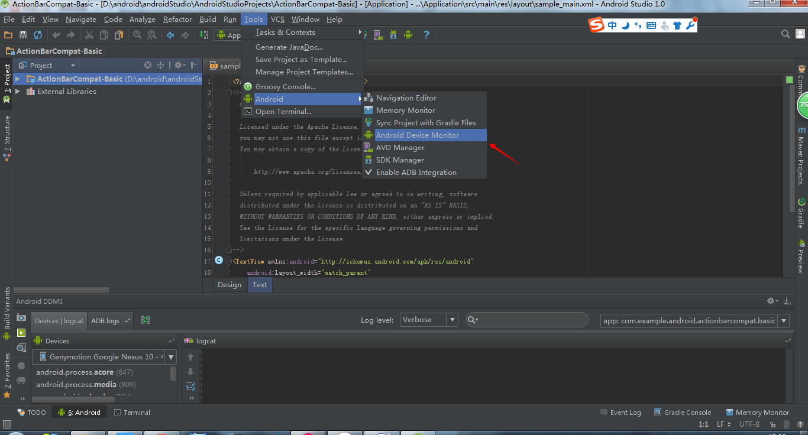Click the Replace icon in toolbar

(152, 35)
